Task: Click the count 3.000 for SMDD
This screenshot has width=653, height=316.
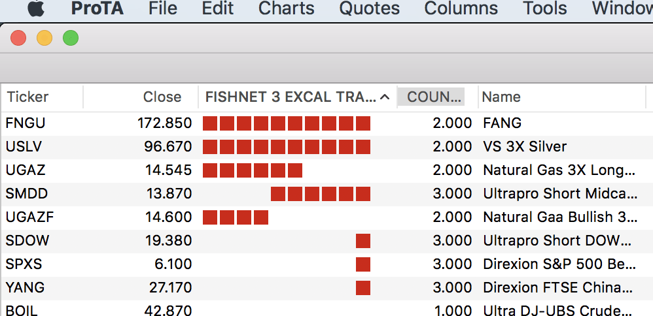Action: [452, 194]
